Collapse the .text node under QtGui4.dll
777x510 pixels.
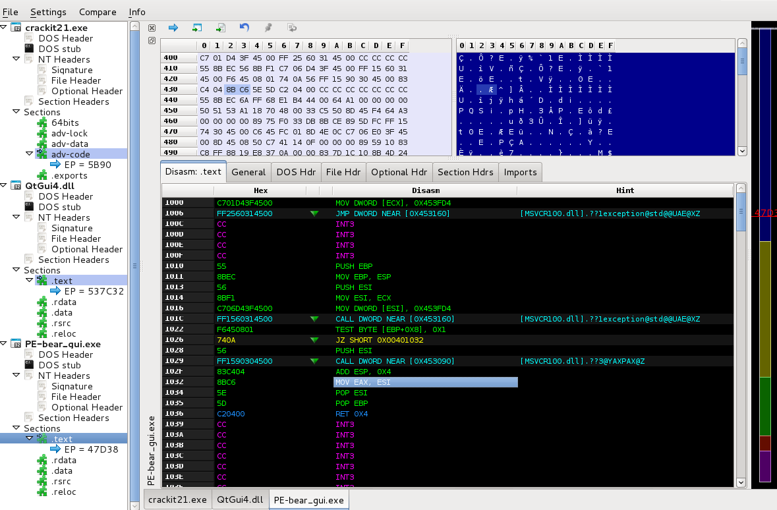point(29,280)
